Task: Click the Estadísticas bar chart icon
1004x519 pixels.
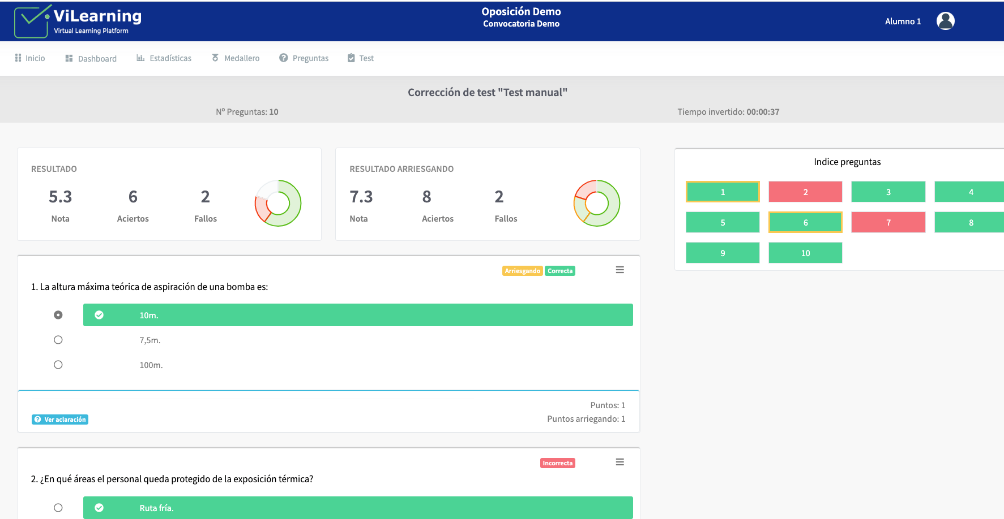Action: pyautogui.click(x=140, y=58)
